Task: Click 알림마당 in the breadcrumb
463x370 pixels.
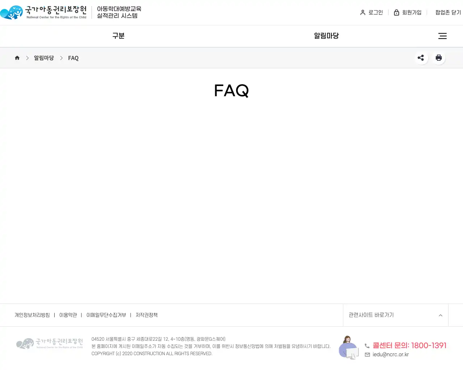Action: coord(44,58)
